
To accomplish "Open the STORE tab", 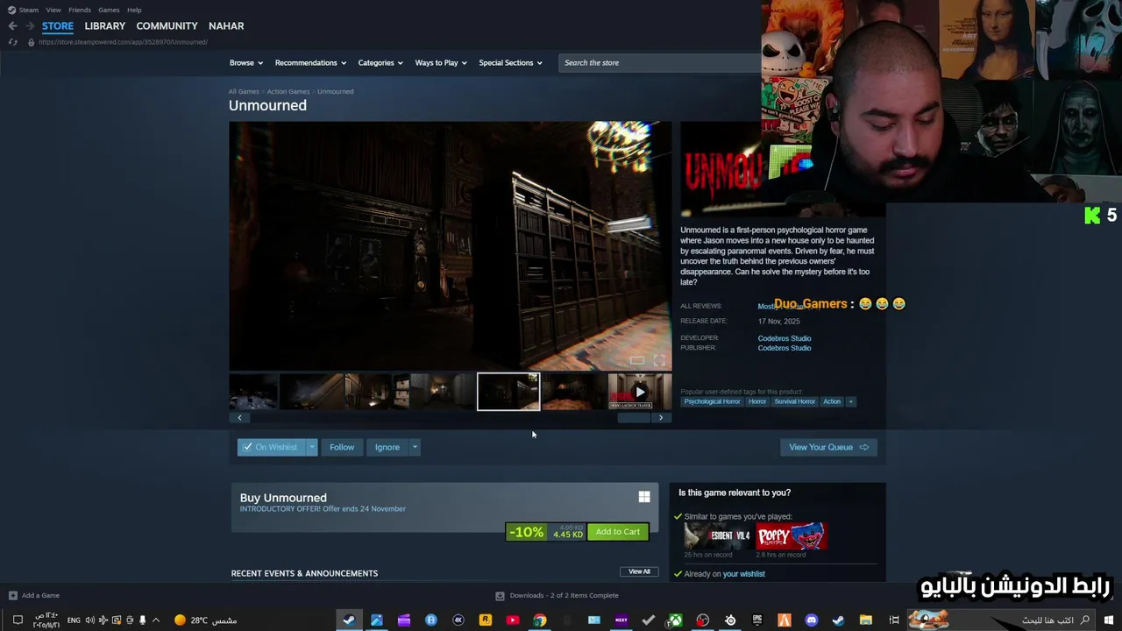I will click(x=58, y=26).
